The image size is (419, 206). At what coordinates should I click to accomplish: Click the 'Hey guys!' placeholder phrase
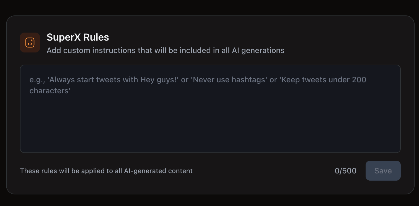(x=160, y=80)
